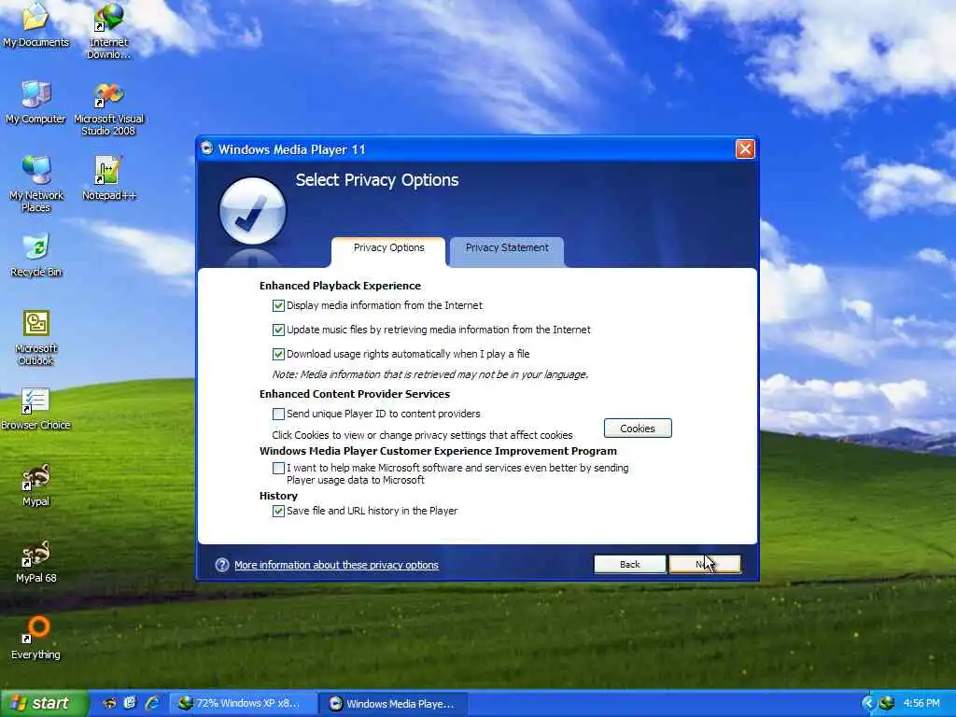
Task: Expand hidden tray icons with the arrow
Action: (868, 703)
